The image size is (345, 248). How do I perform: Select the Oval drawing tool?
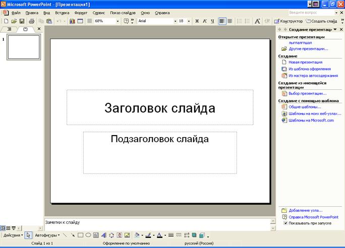88,235
